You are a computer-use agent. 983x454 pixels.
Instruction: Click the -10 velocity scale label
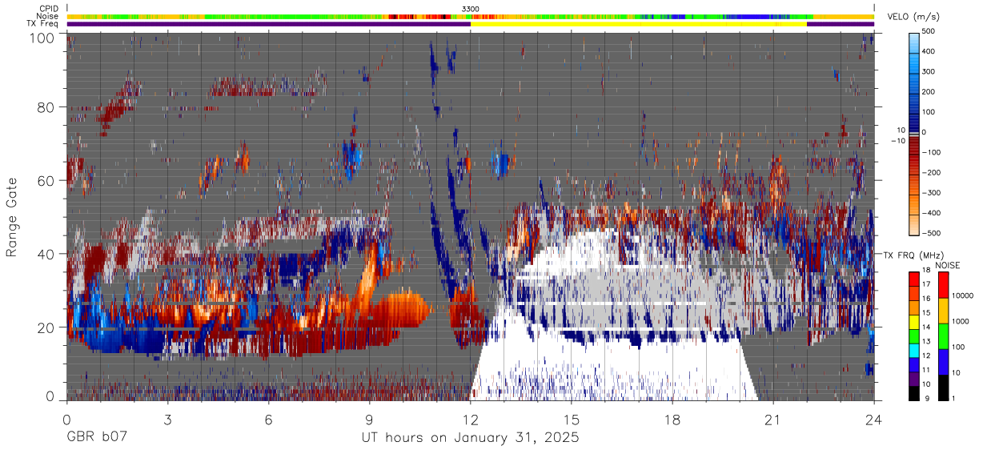coord(897,141)
